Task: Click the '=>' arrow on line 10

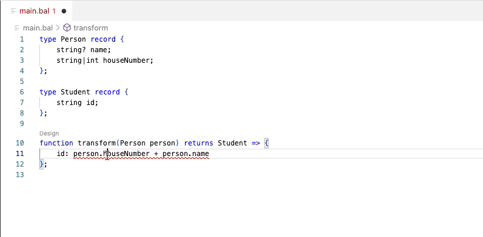Action: click(256, 143)
